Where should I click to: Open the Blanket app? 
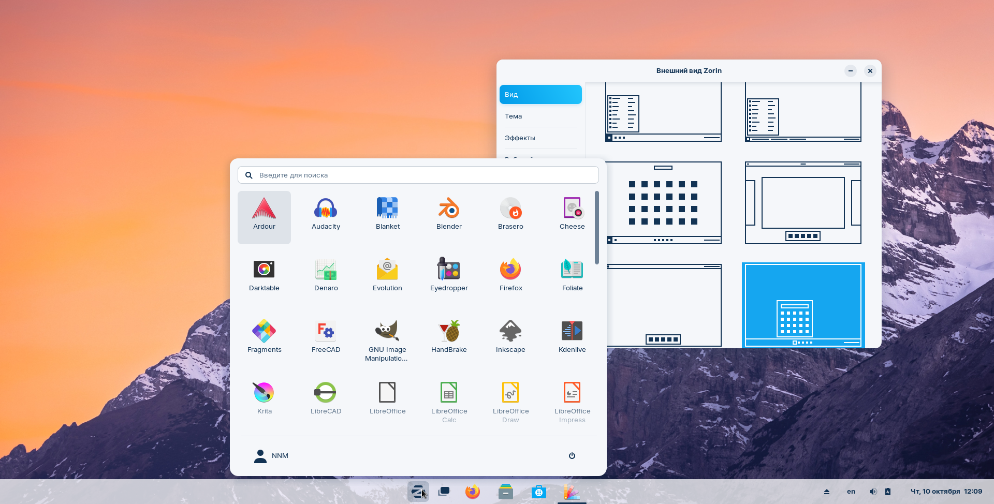click(x=387, y=217)
